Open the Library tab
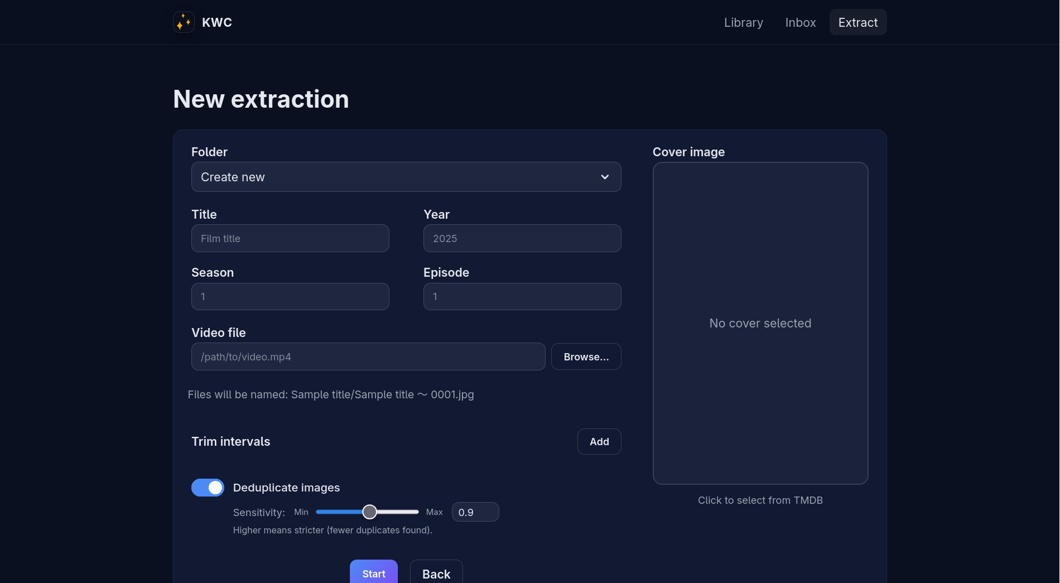 pyautogui.click(x=743, y=22)
